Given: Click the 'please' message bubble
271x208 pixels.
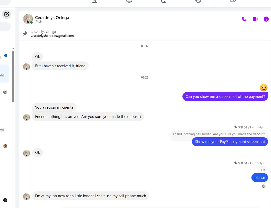Looking at the screenshot, I should (259, 178).
